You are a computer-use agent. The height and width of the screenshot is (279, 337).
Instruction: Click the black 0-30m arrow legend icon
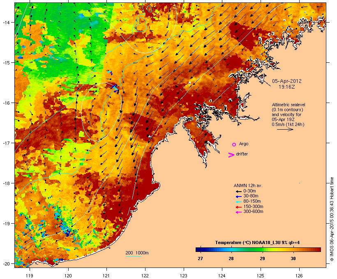238,192
